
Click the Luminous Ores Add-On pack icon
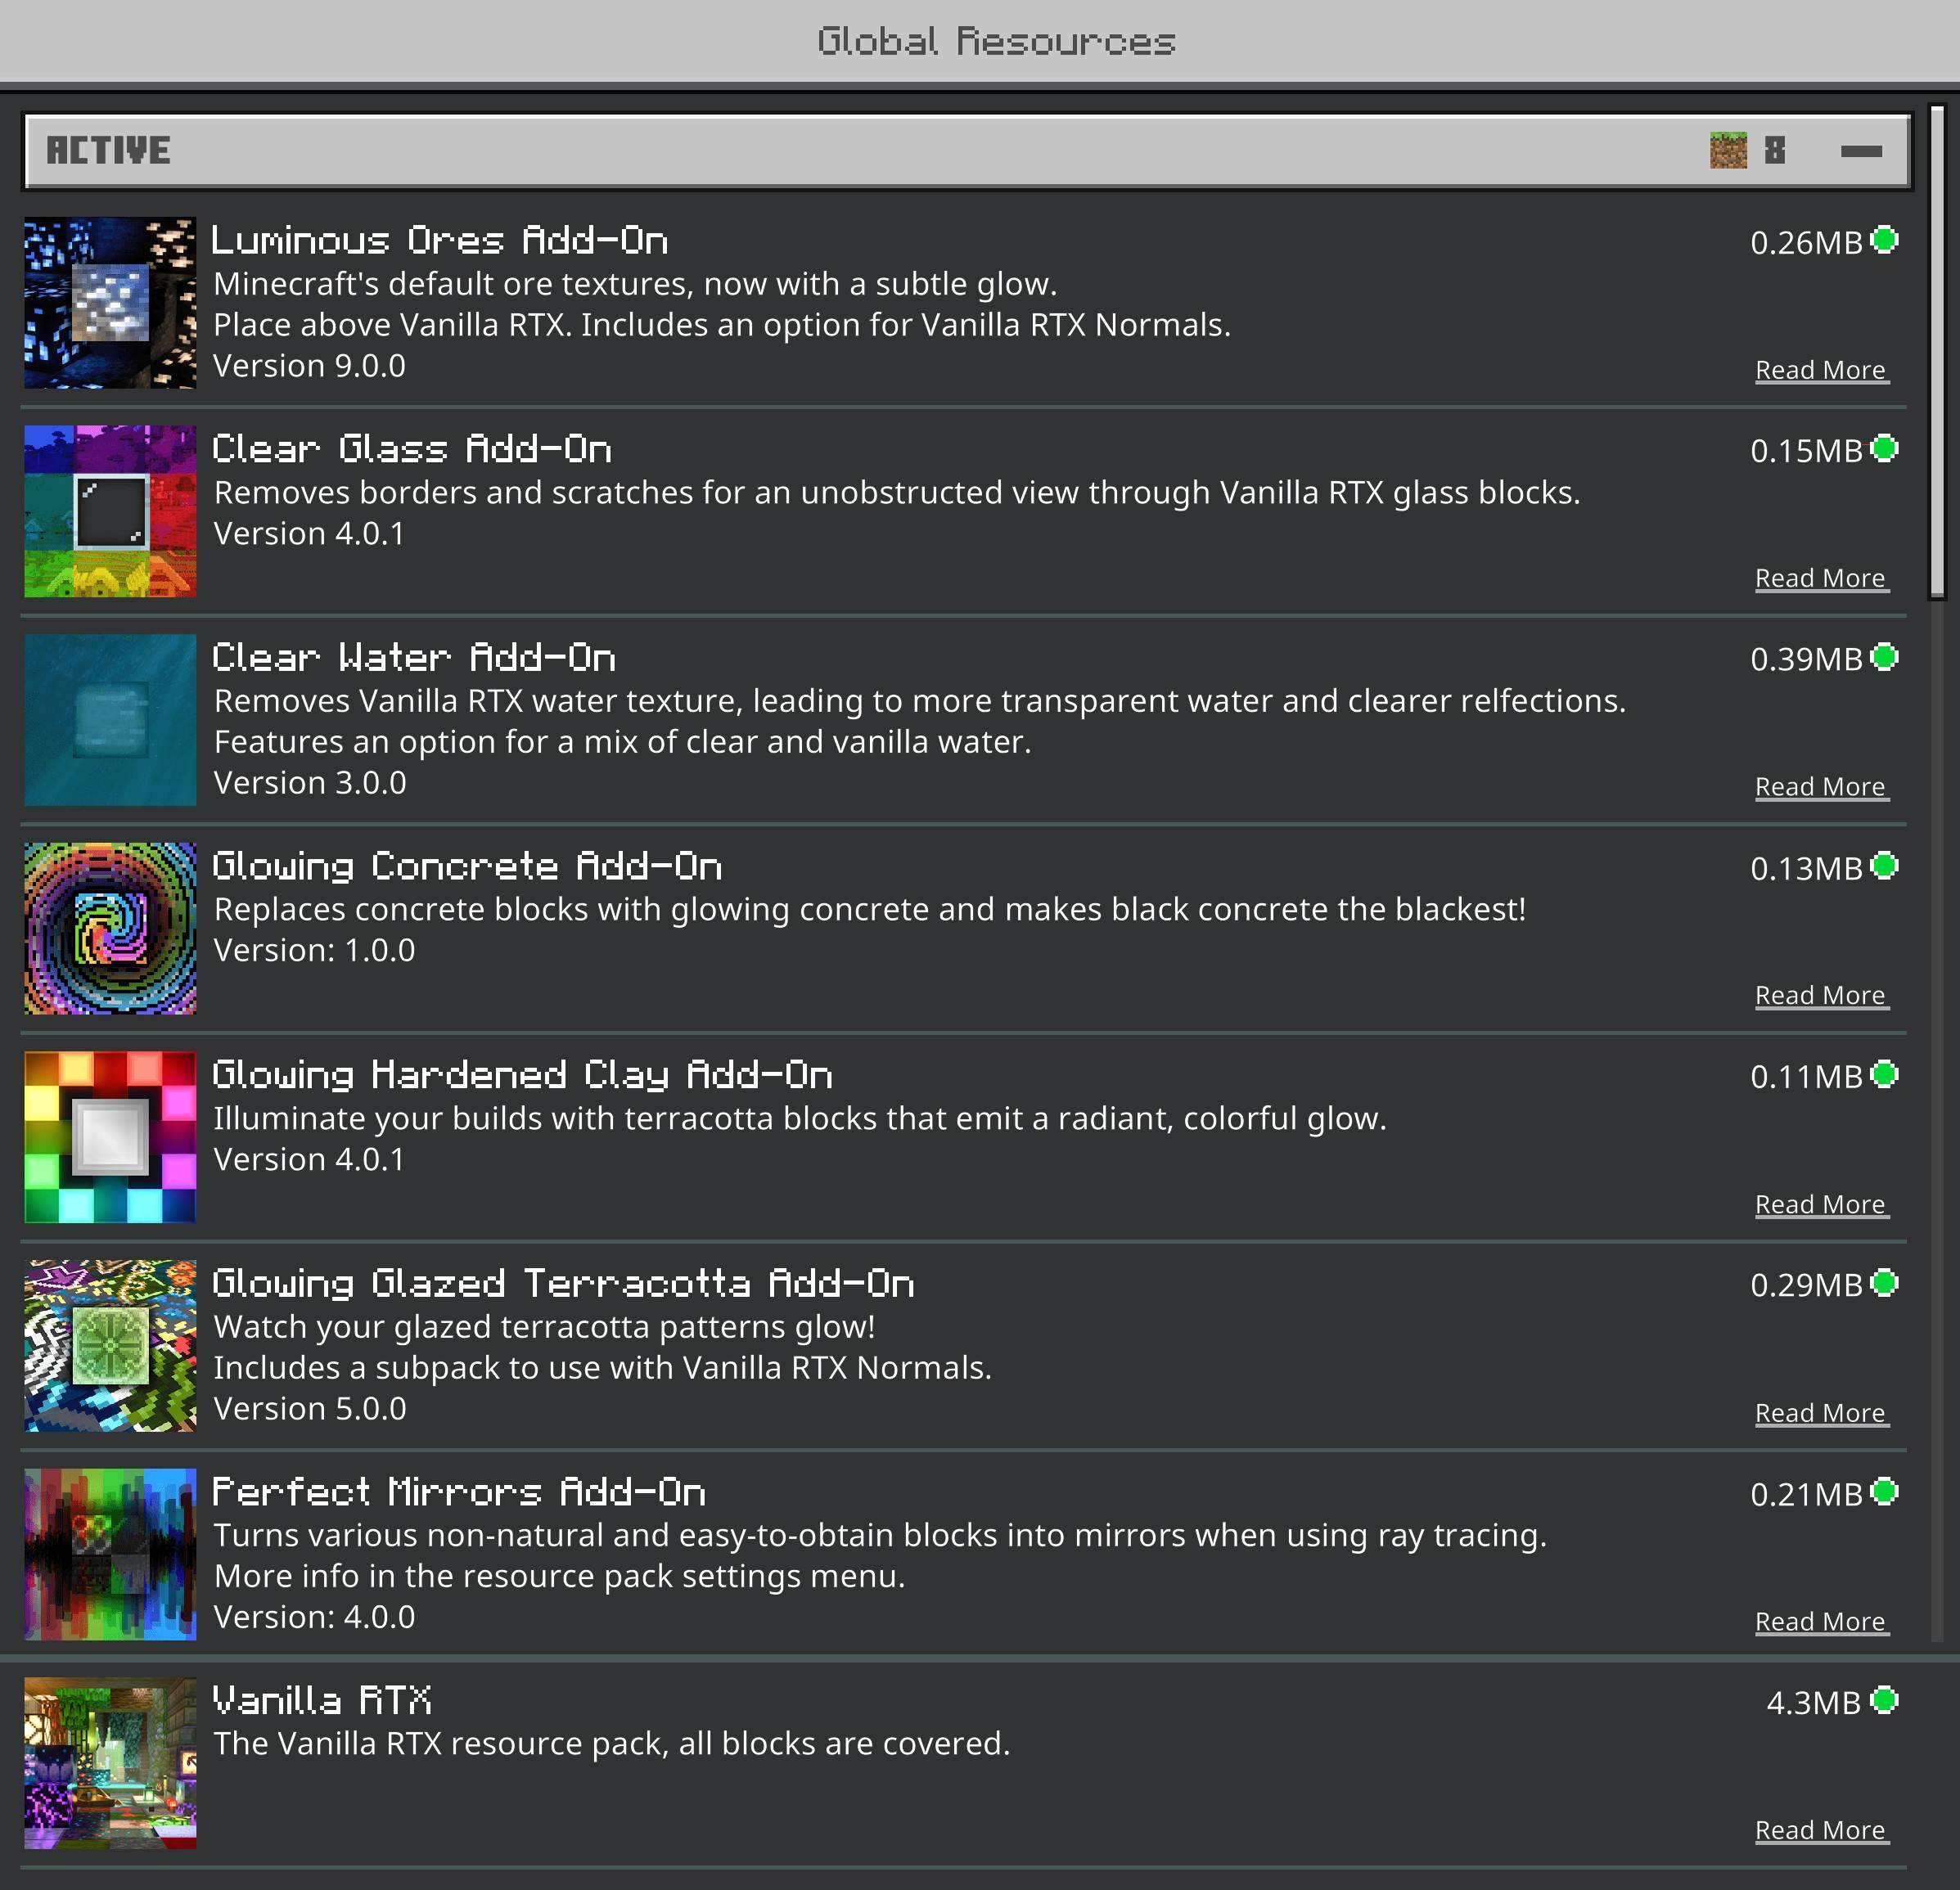(110, 303)
